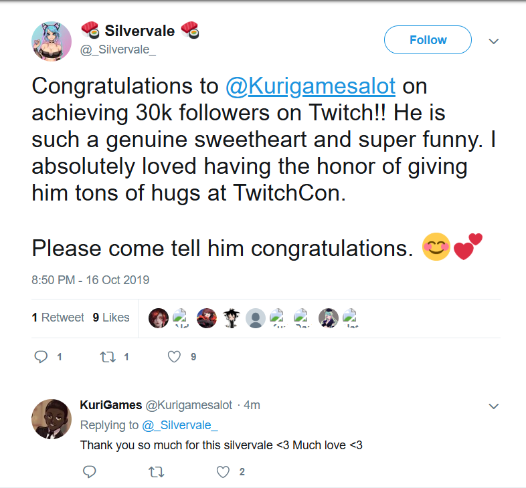Open the Silvervale display name
Screen dimensions: 526x488
pyautogui.click(x=139, y=30)
